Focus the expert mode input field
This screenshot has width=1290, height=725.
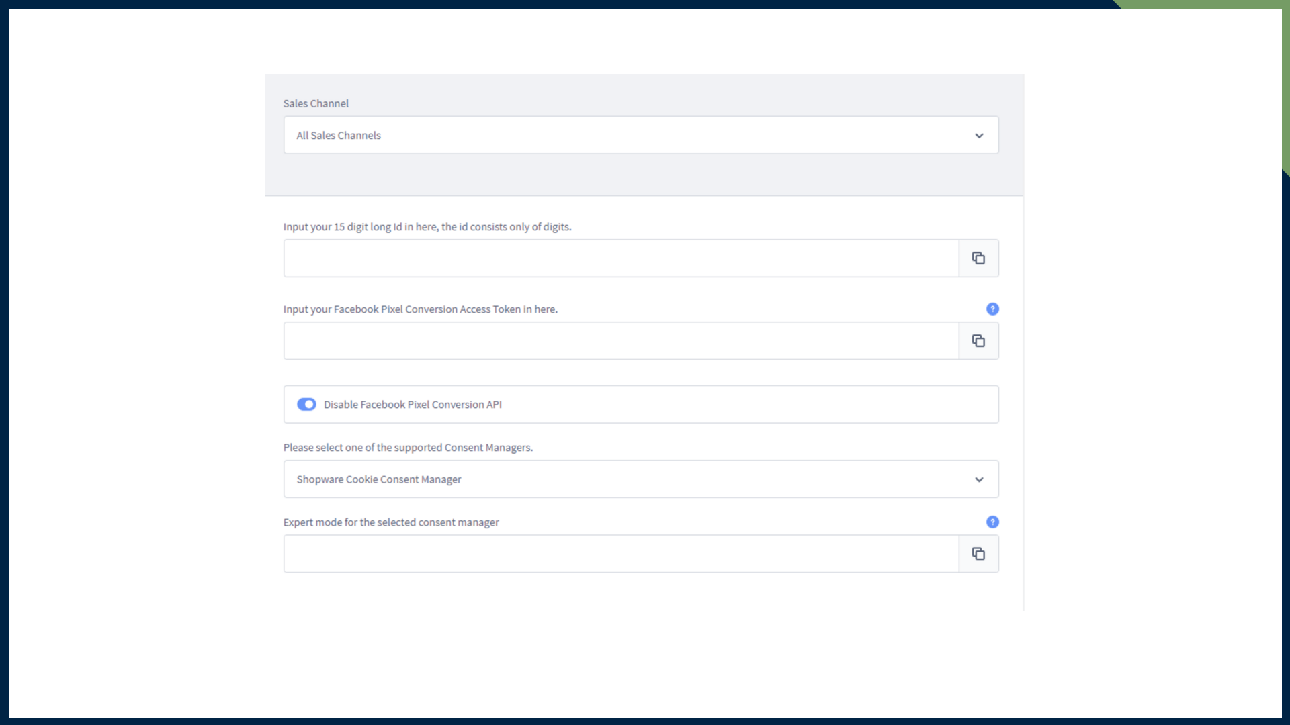(x=621, y=554)
